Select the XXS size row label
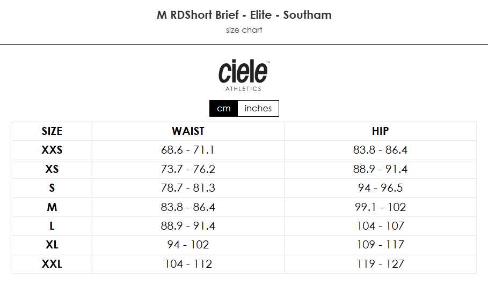 [x=52, y=150]
